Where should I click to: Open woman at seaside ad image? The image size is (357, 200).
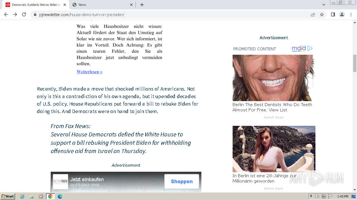pos(274,149)
